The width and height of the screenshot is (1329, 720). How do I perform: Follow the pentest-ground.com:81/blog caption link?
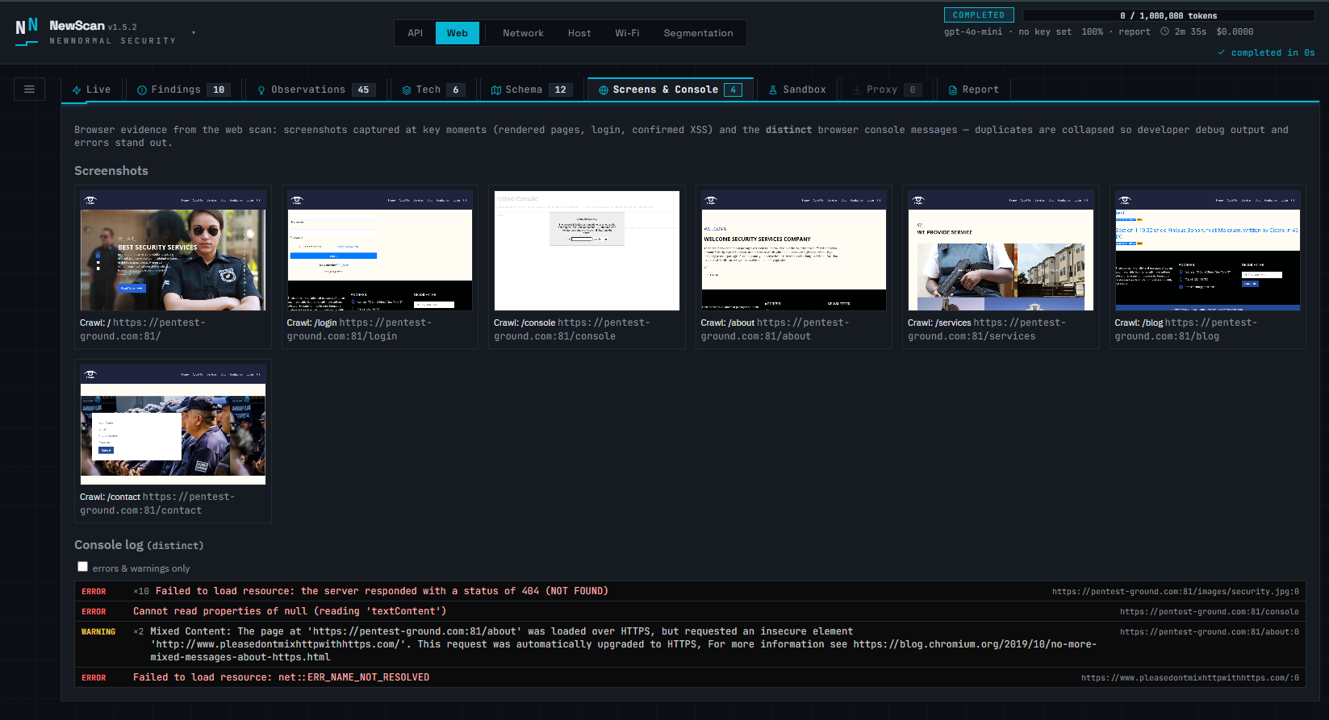1186,329
